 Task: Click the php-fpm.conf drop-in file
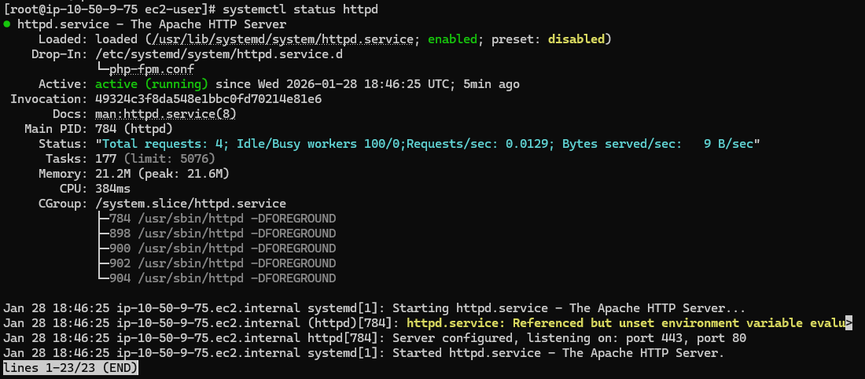152,69
